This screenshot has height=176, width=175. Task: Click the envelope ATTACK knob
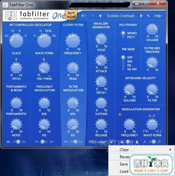101,60
